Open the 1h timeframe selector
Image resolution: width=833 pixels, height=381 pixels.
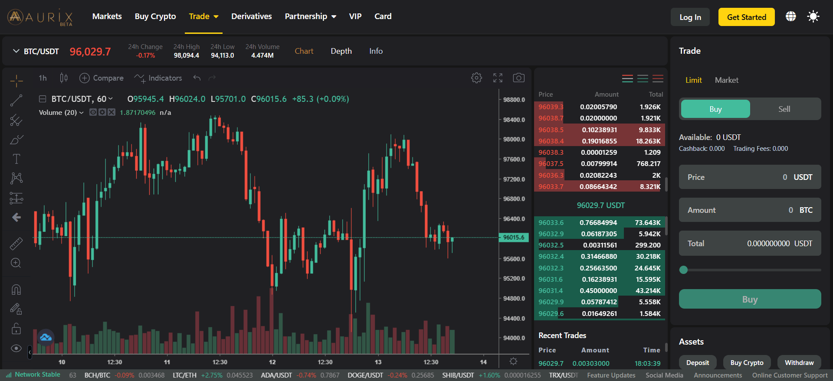[x=43, y=78]
